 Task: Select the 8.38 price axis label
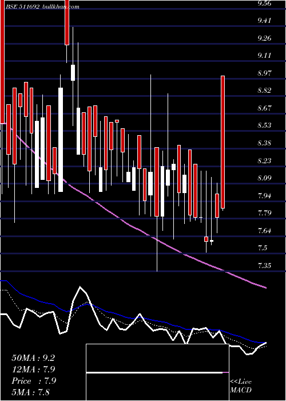[264, 143]
